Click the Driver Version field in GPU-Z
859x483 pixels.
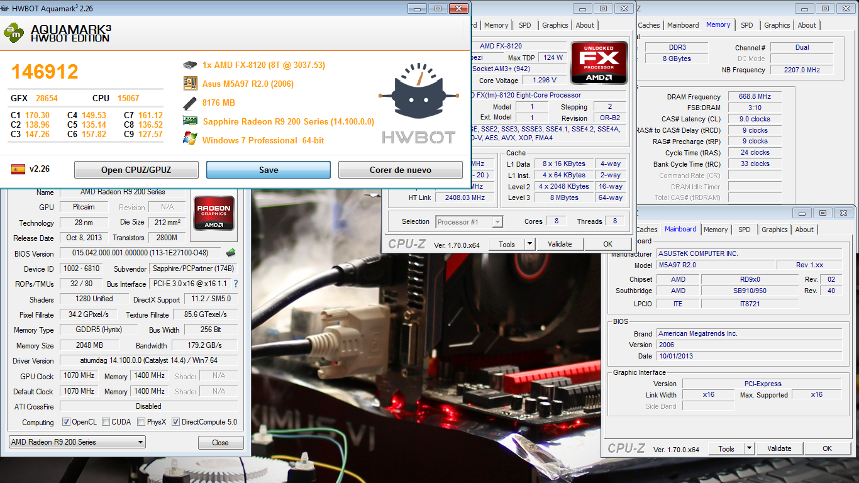(148, 360)
